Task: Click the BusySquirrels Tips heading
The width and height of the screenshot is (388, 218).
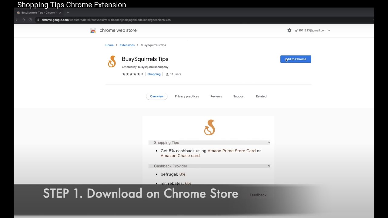Action: point(145,59)
